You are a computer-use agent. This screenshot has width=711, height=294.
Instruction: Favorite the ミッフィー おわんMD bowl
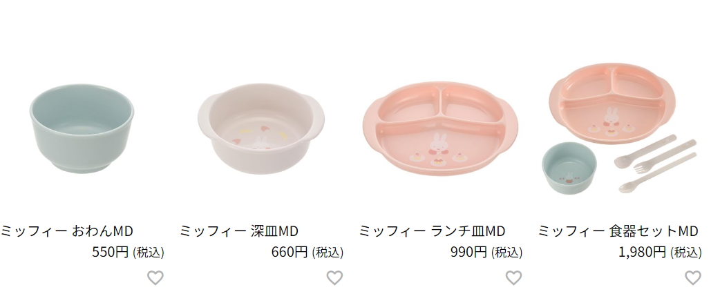pyautogui.click(x=155, y=277)
